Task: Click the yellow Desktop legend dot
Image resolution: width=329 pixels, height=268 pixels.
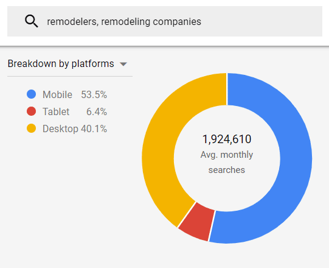Action: (31, 129)
